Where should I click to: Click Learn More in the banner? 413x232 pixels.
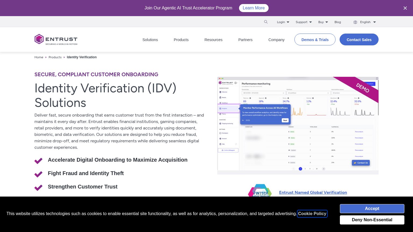pyautogui.click(x=254, y=8)
